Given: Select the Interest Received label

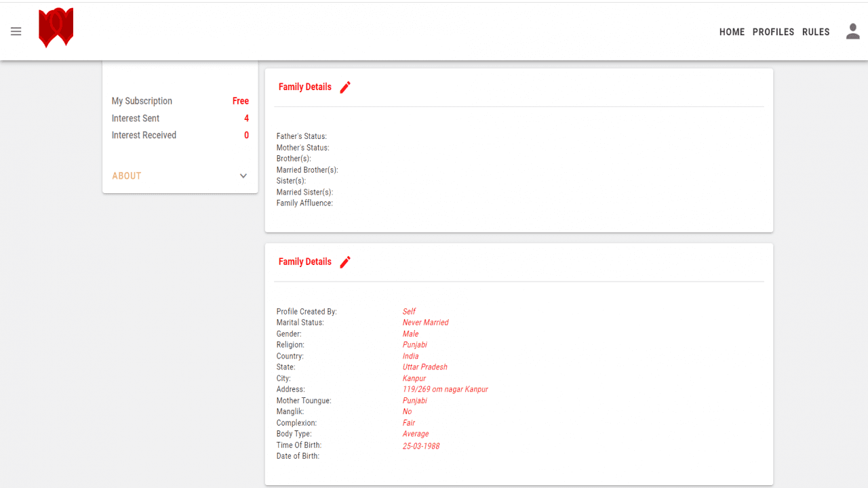Looking at the screenshot, I should pyautogui.click(x=144, y=135).
